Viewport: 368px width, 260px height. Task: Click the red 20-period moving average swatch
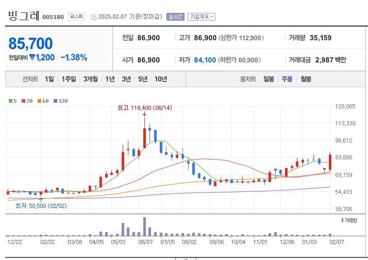pos(23,101)
